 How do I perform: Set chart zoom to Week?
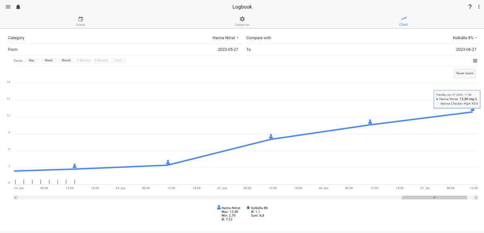click(49, 61)
